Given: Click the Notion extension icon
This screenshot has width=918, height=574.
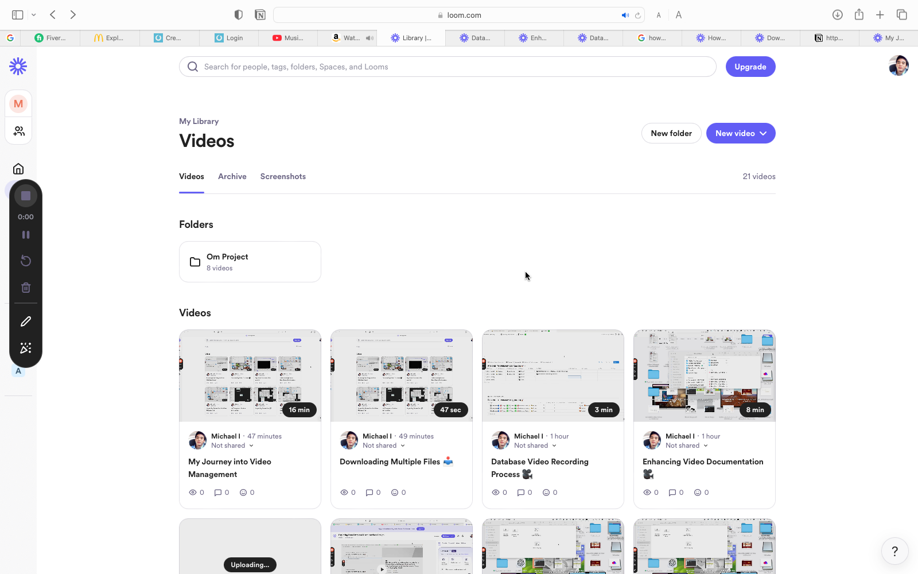Looking at the screenshot, I should pos(260,15).
